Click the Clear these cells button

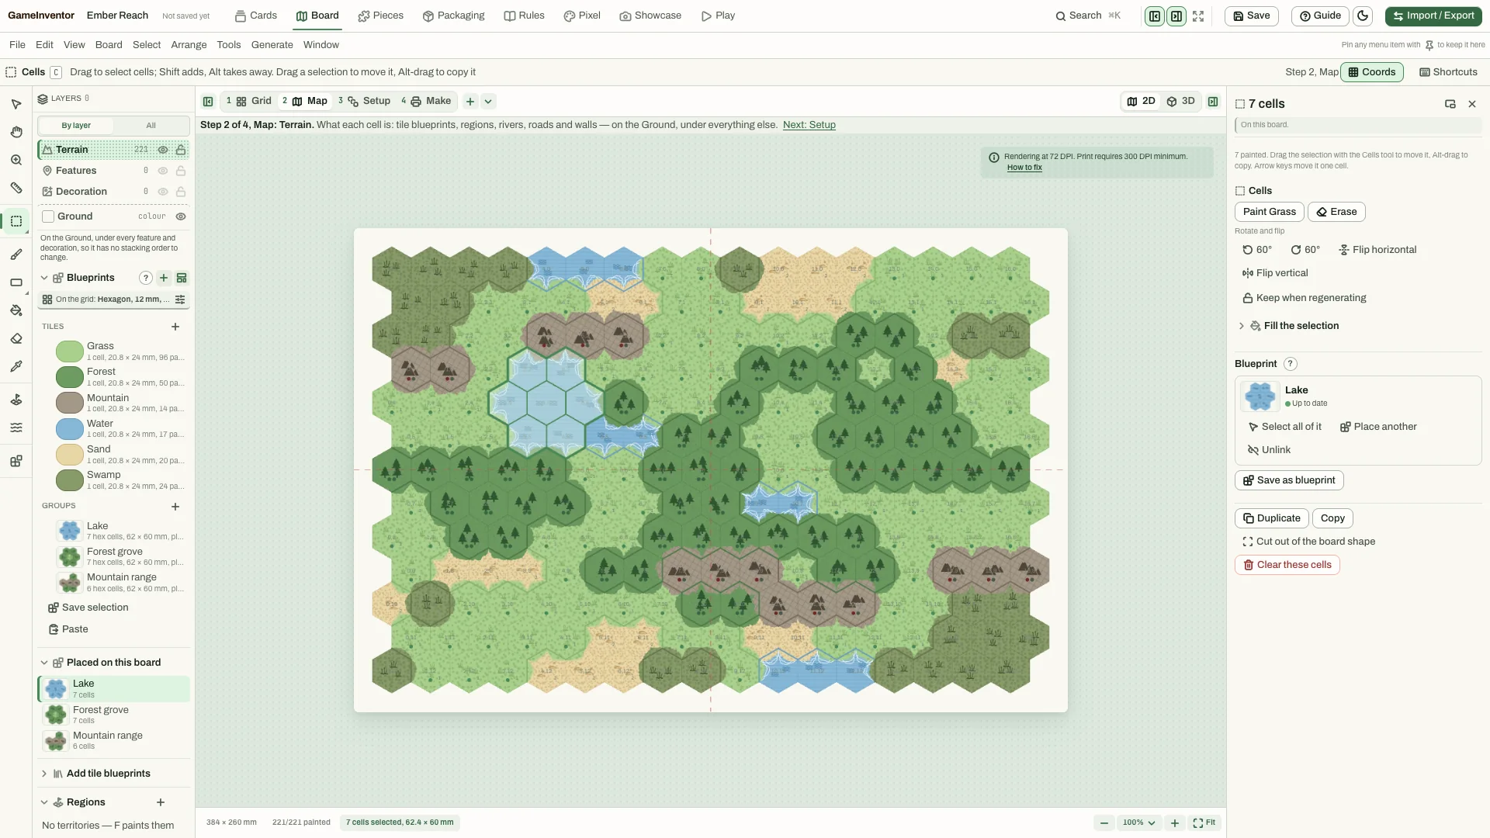1287,565
